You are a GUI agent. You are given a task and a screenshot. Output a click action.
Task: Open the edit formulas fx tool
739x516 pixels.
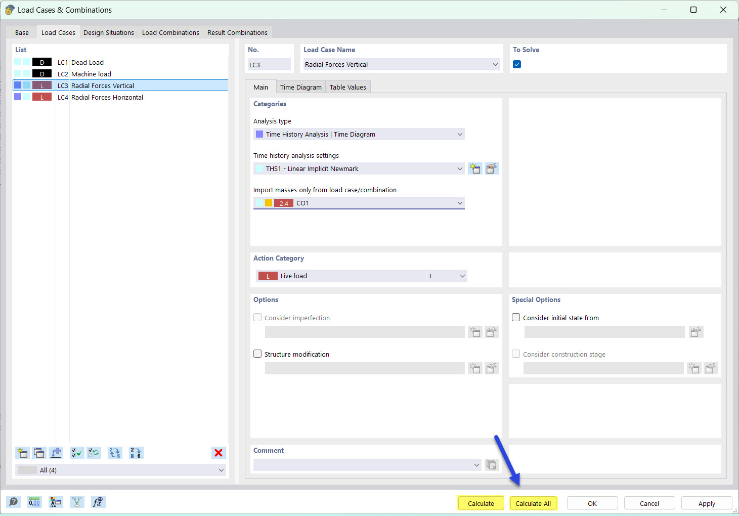coord(98,501)
